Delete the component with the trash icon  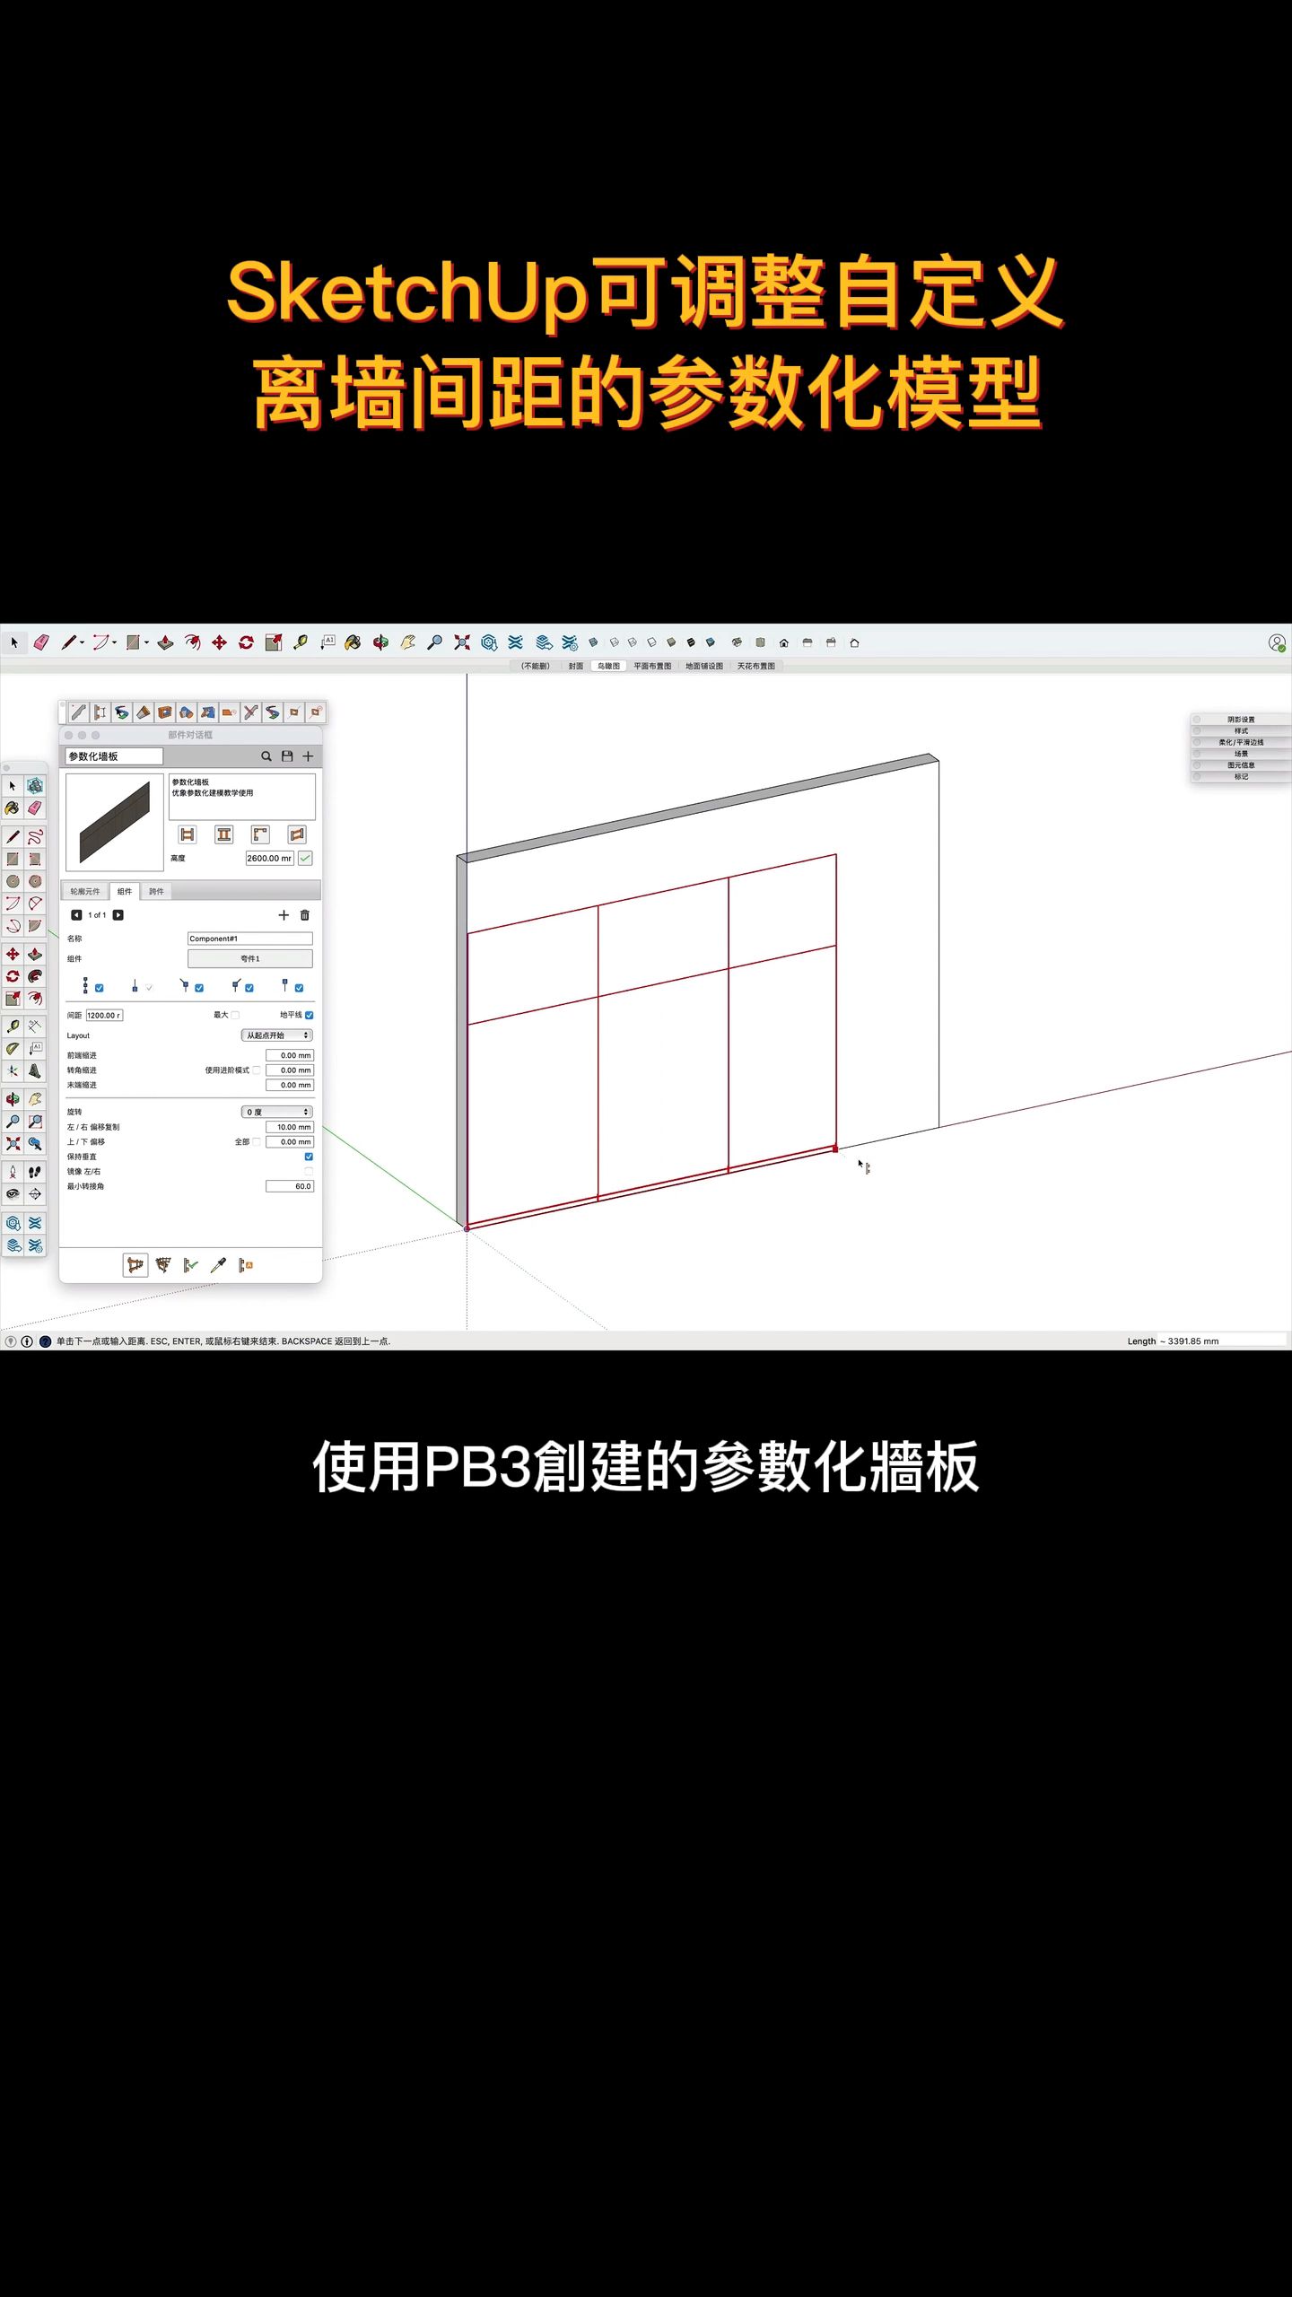point(305,915)
